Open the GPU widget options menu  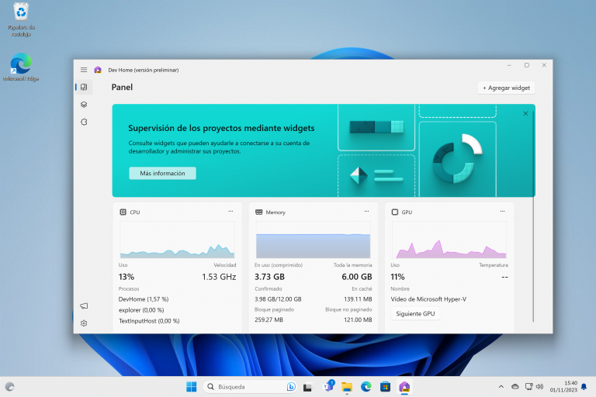[x=503, y=211]
